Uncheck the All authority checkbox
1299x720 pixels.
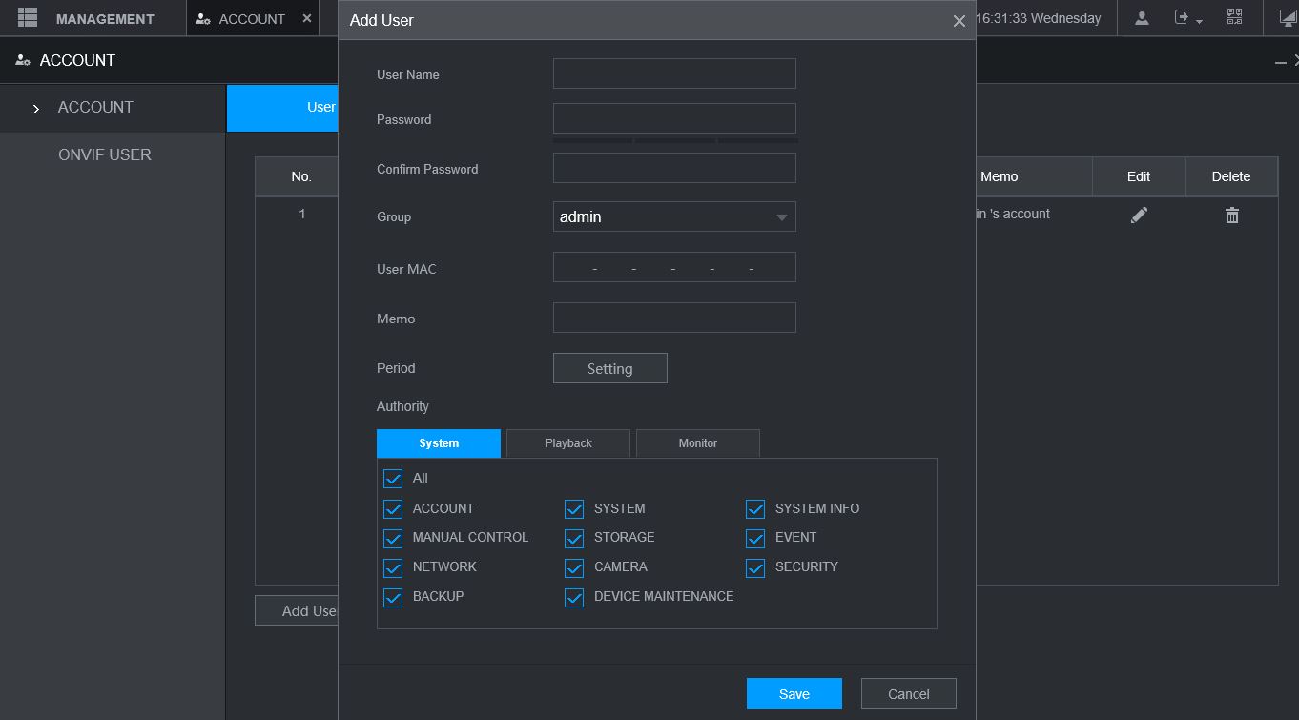click(x=393, y=479)
